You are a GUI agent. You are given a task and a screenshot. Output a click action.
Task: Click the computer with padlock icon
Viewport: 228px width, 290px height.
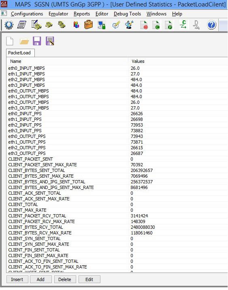101,25
